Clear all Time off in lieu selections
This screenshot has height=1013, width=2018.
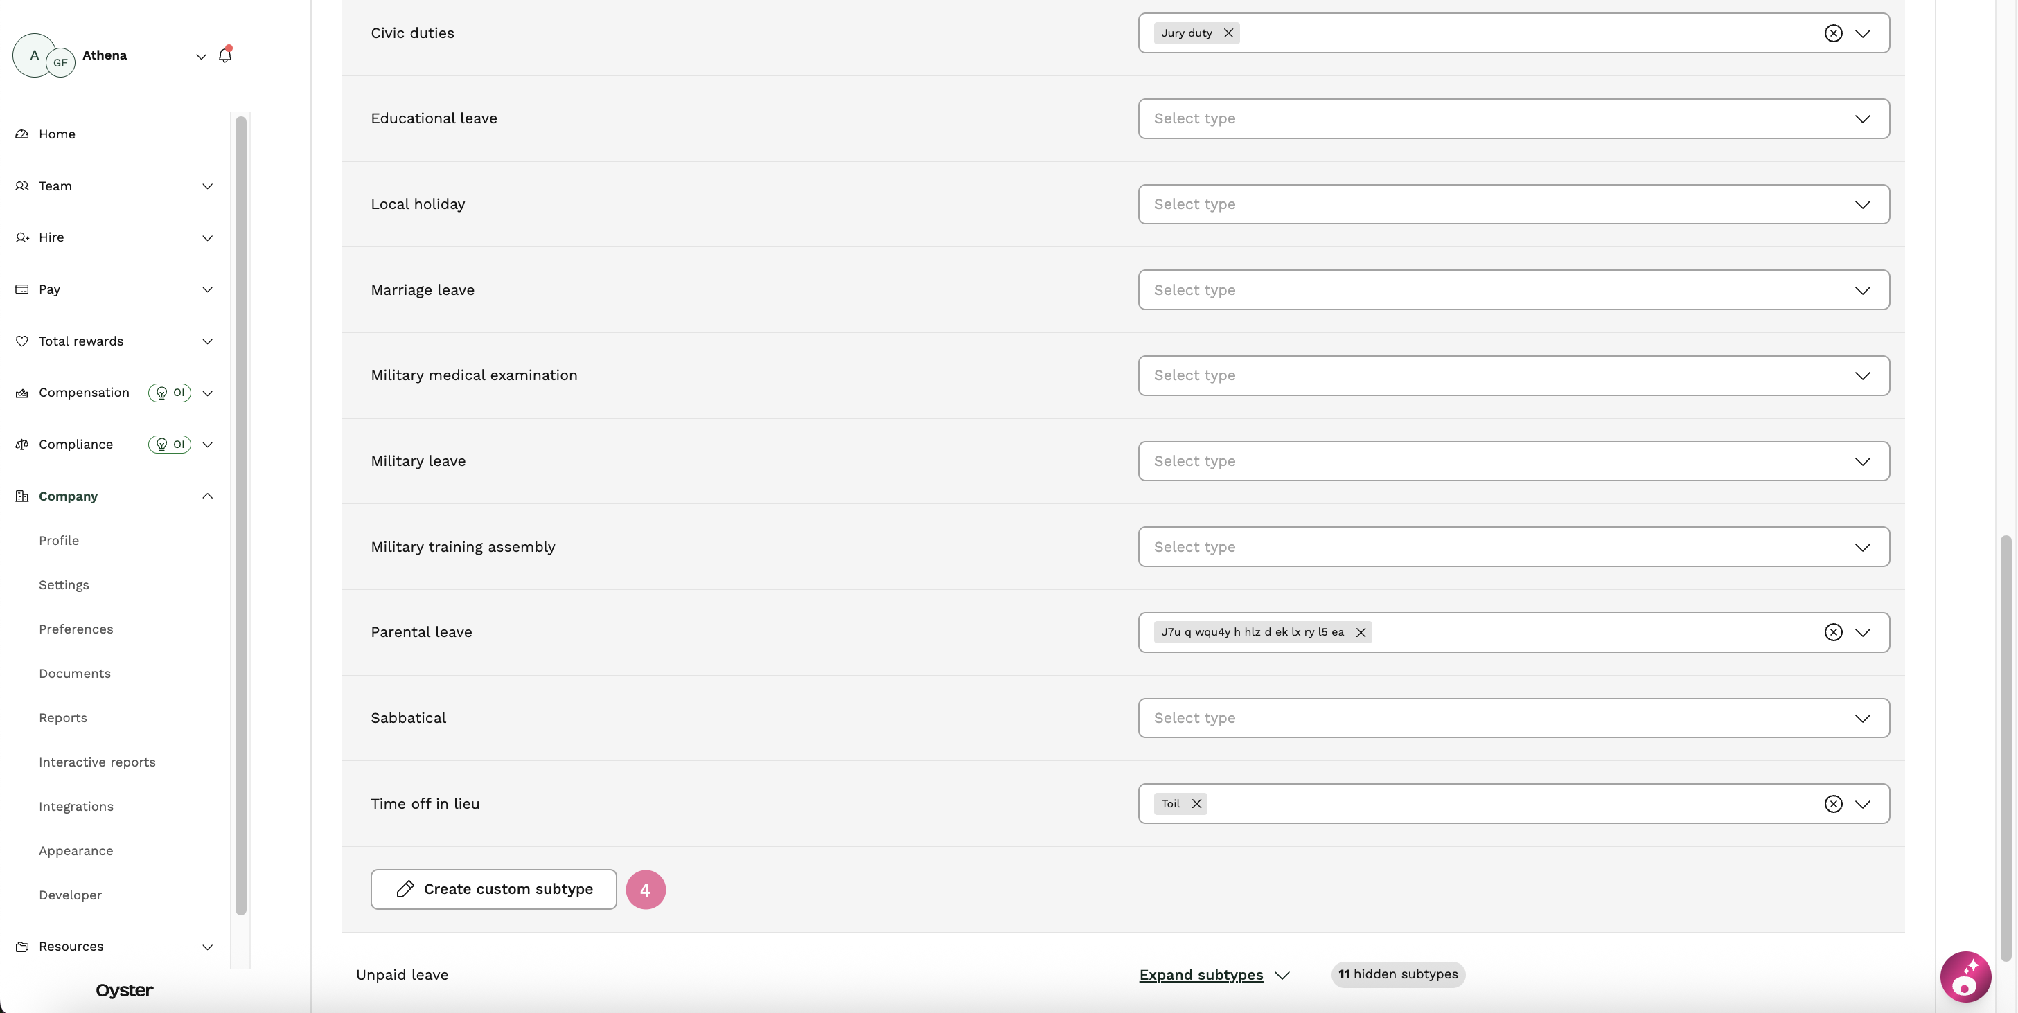click(1833, 804)
